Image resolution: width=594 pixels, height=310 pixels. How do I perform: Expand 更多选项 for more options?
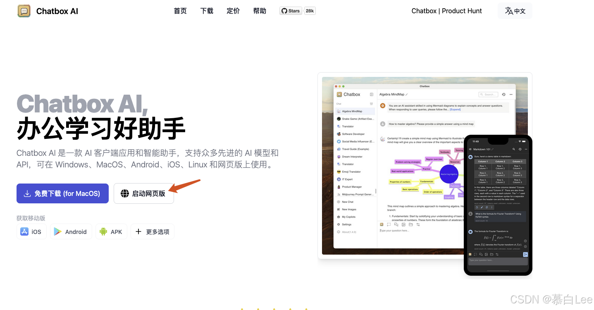(153, 231)
